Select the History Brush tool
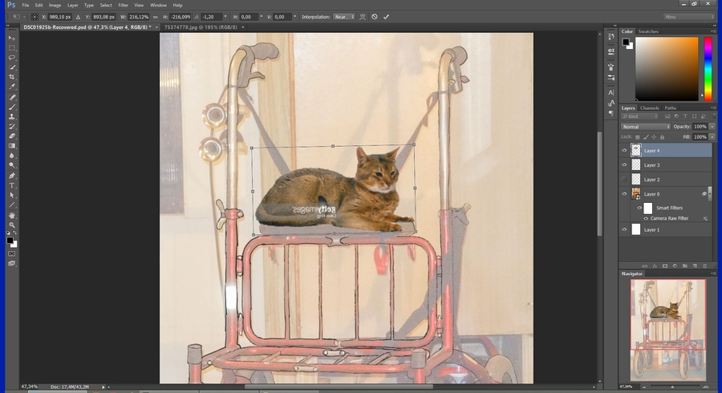The width and height of the screenshot is (722, 393). [x=12, y=127]
